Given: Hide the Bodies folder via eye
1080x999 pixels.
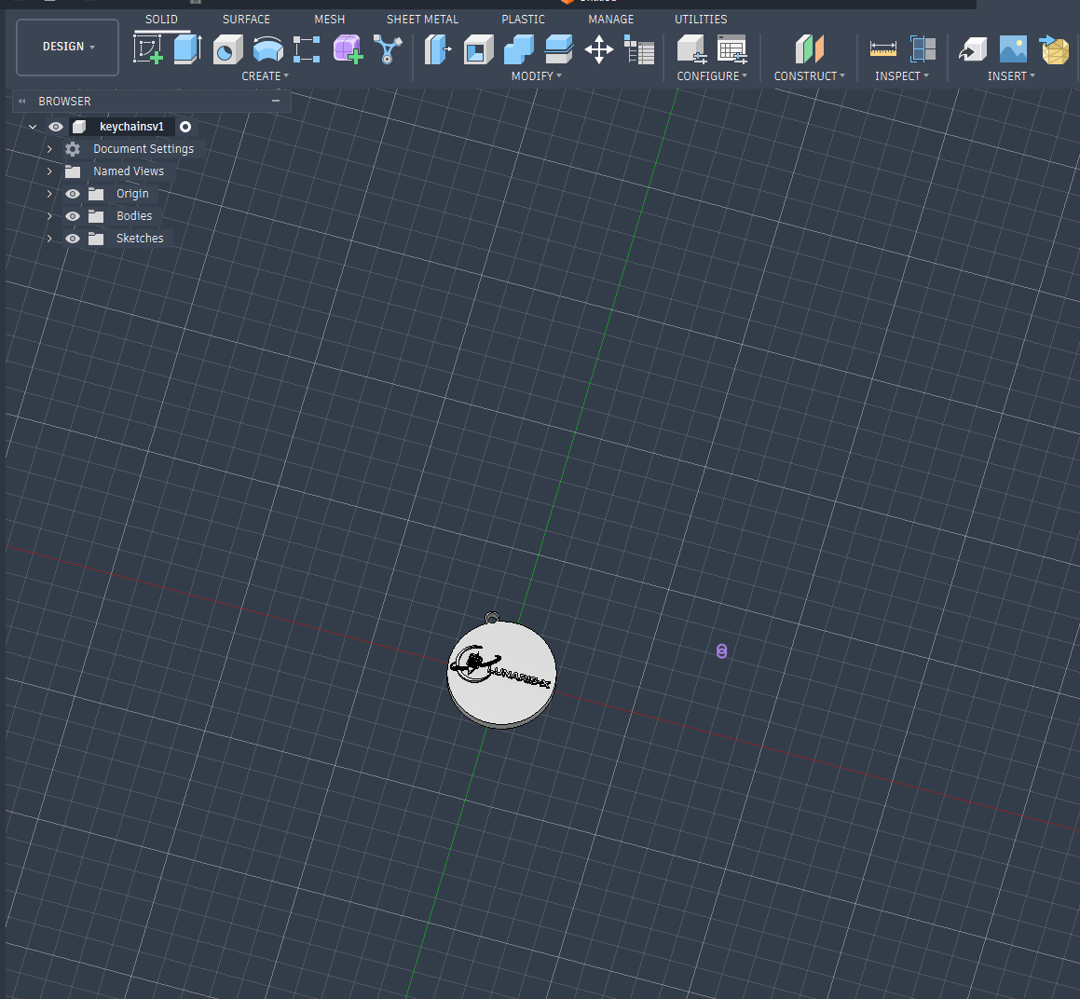Looking at the screenshot, I should tap(73, 216).
